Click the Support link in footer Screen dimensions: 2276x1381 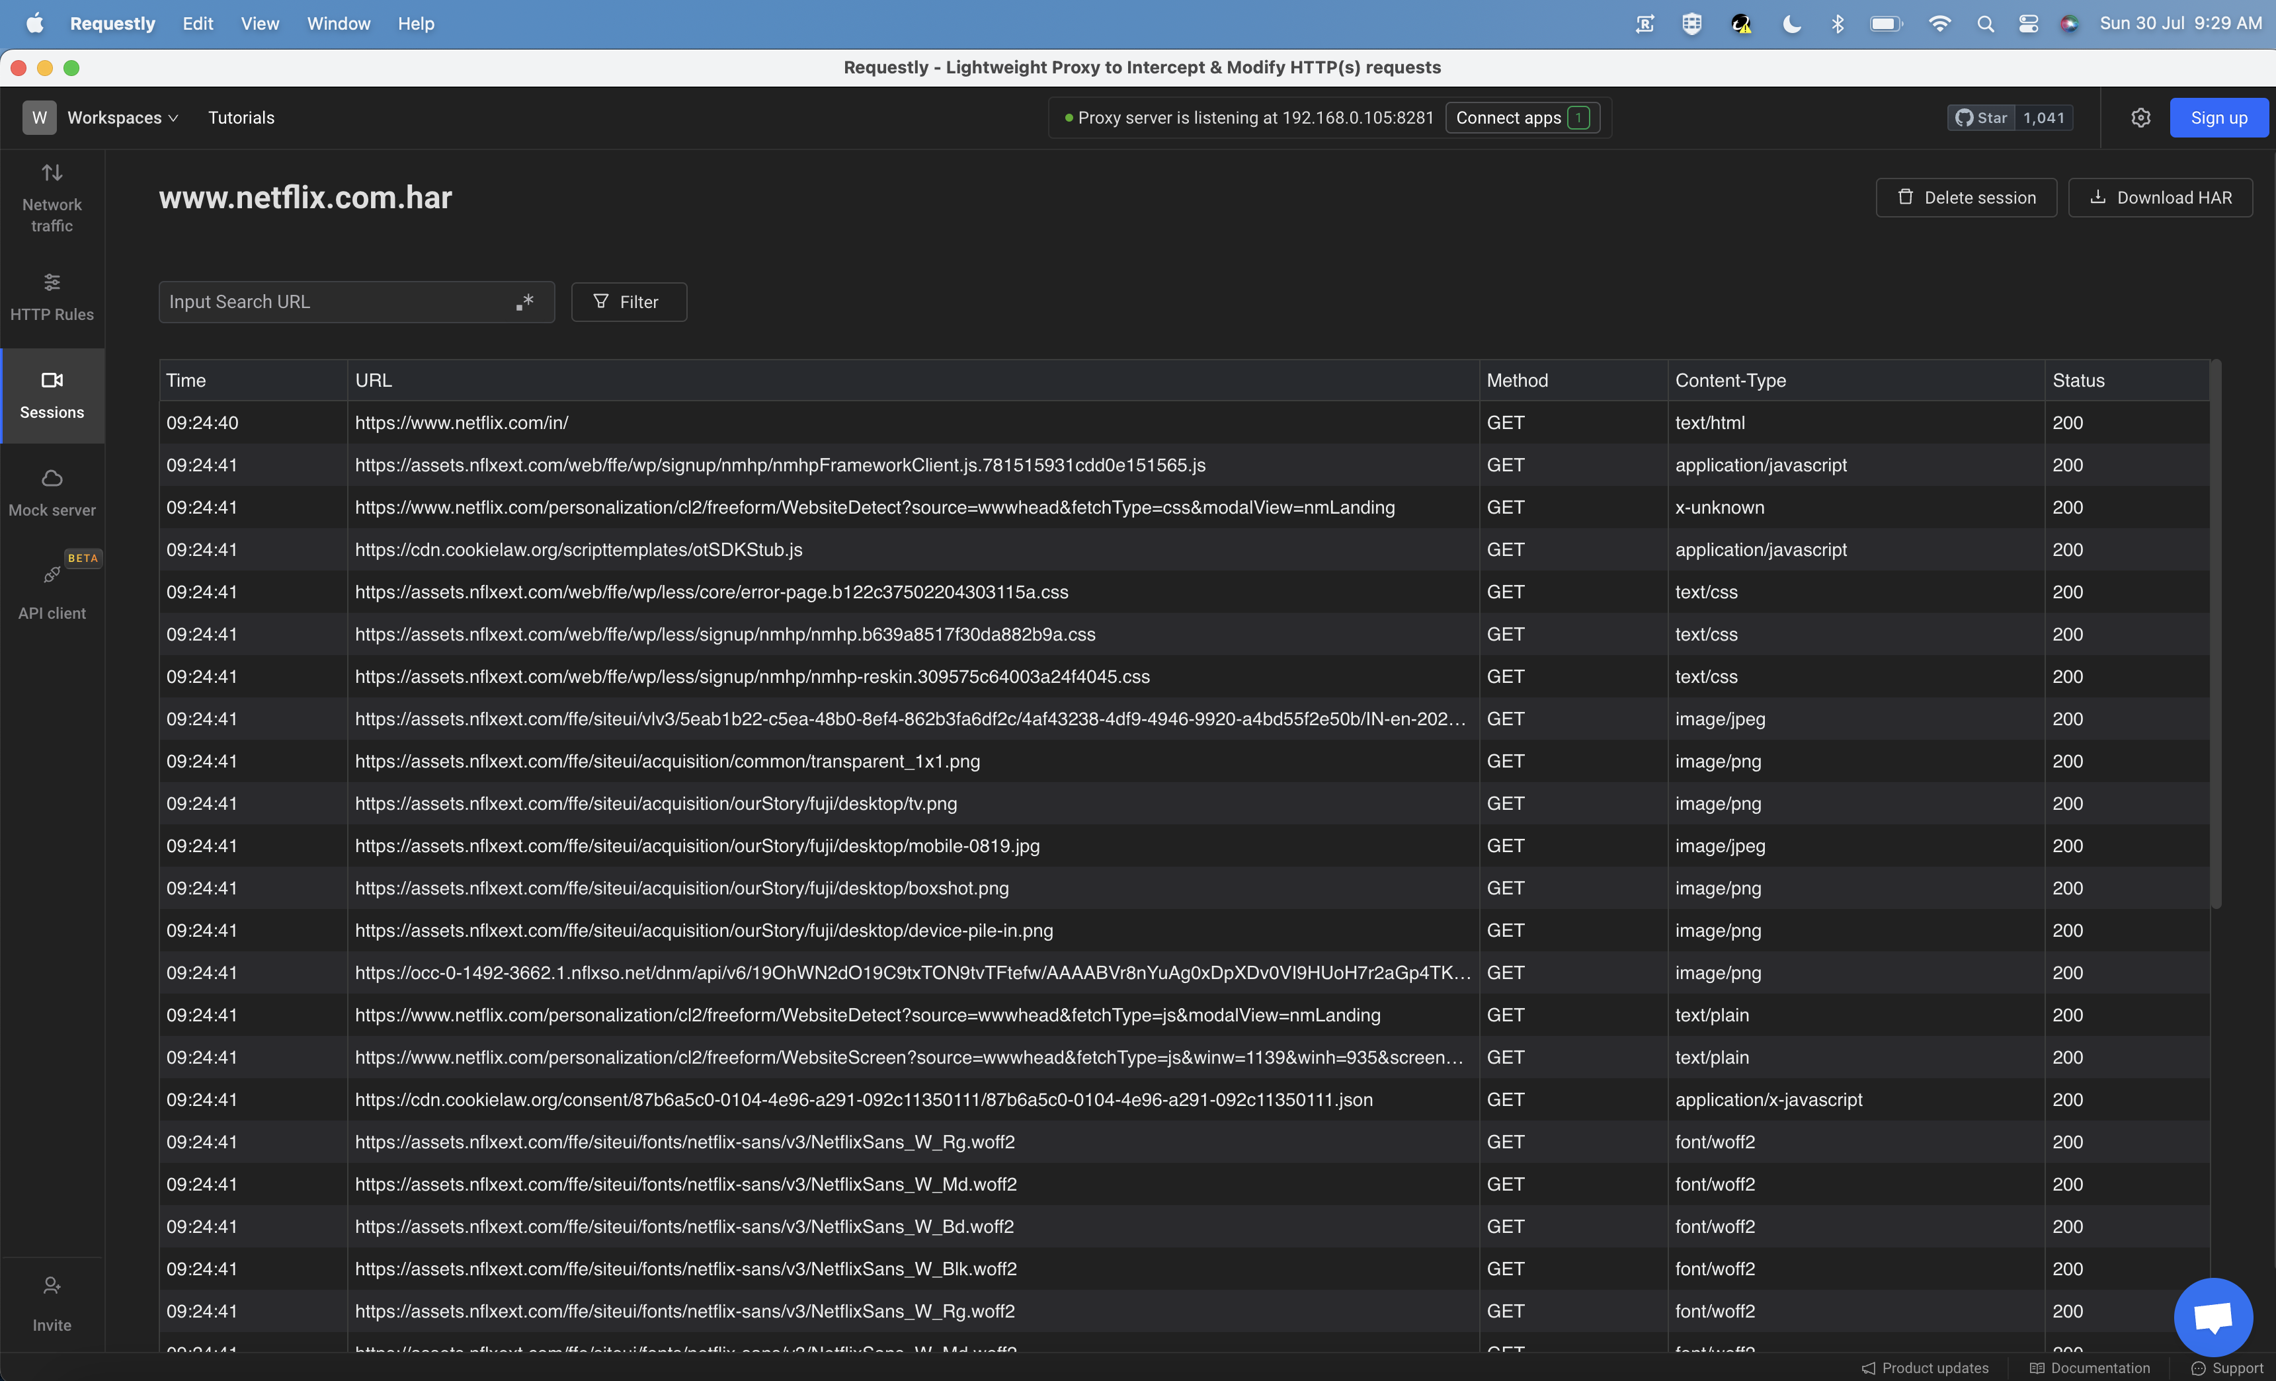(2228, 1368)
